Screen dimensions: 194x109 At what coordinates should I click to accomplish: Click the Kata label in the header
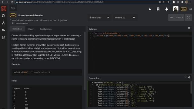pos(13,8)
